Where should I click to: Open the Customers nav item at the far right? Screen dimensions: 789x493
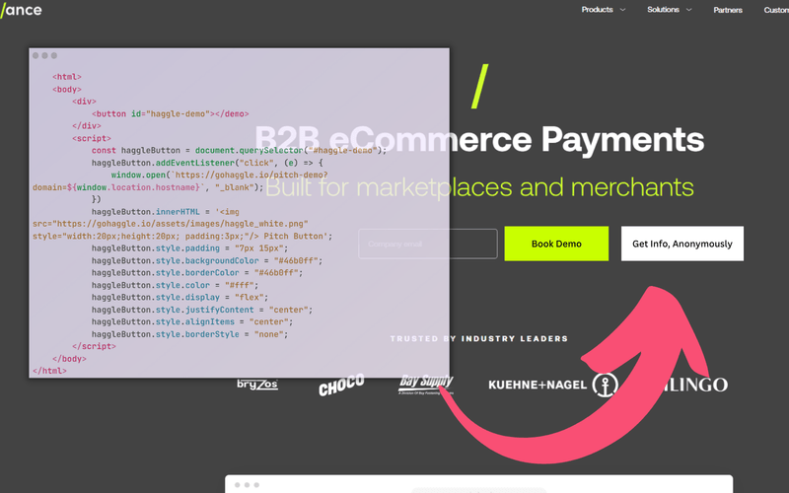pos(776,10)
